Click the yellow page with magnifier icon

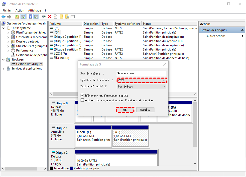[67, 16]
